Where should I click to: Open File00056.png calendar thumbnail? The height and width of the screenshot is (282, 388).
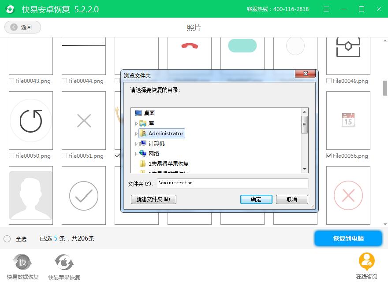[348, 120]
